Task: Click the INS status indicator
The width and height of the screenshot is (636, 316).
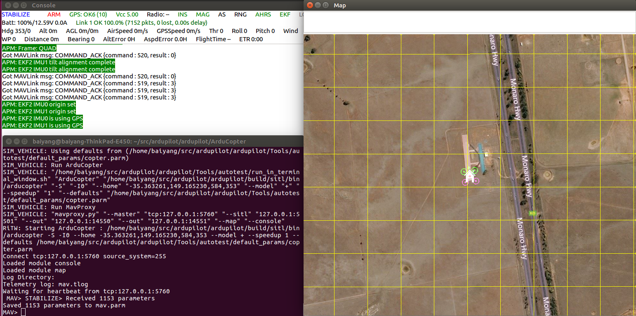Action: [182, 14]
